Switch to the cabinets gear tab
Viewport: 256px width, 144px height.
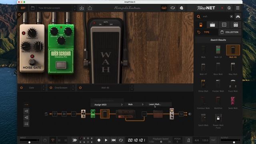(x=224, y=25)
